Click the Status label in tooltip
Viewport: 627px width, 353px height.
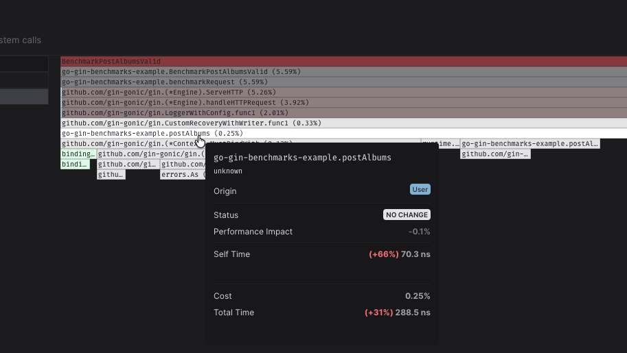click(226, 215)
